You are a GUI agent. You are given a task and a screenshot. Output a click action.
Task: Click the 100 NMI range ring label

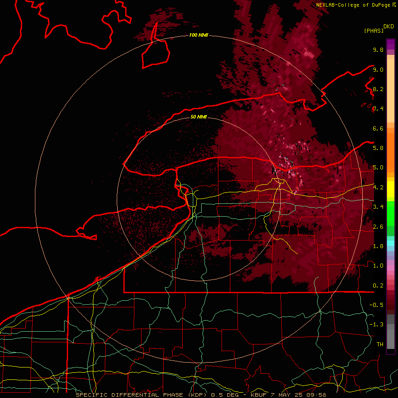[x=199, y=35]
